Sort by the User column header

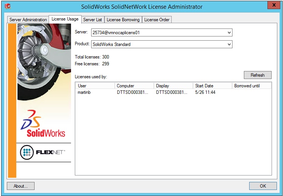coord(95,86)
